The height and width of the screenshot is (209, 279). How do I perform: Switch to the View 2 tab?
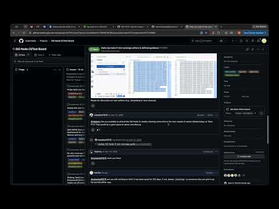click(x=40, y=55)
